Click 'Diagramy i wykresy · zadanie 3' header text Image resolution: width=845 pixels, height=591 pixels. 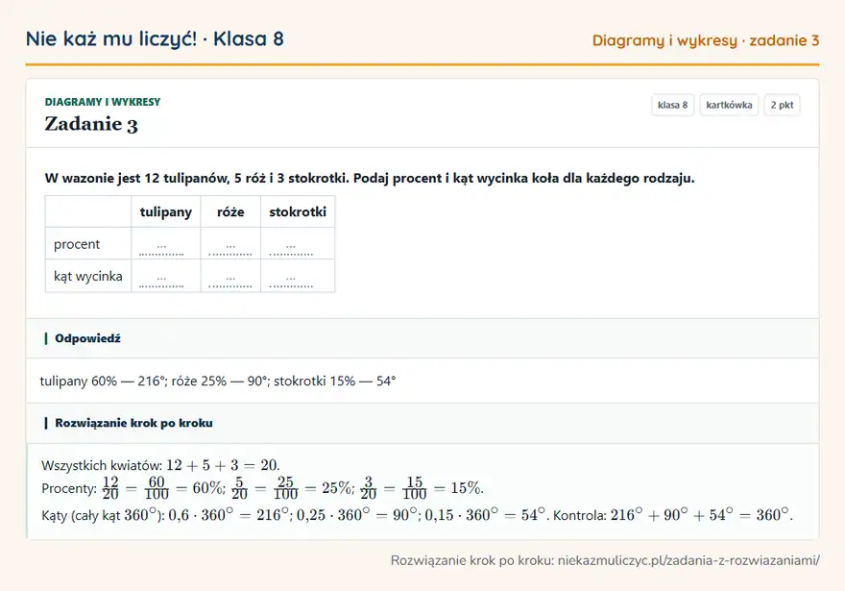pos(706,40)
